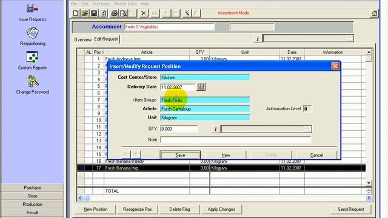The width and height of the screenshot is (388, 218).
Task: Click the Delete Flag button
Action: coord(179,209)
